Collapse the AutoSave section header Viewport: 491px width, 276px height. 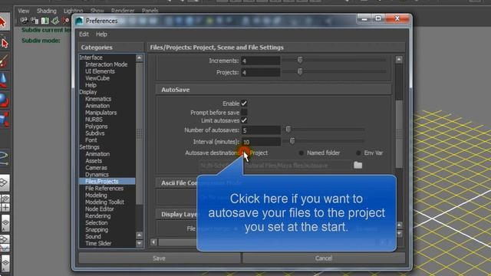point(273,90)
